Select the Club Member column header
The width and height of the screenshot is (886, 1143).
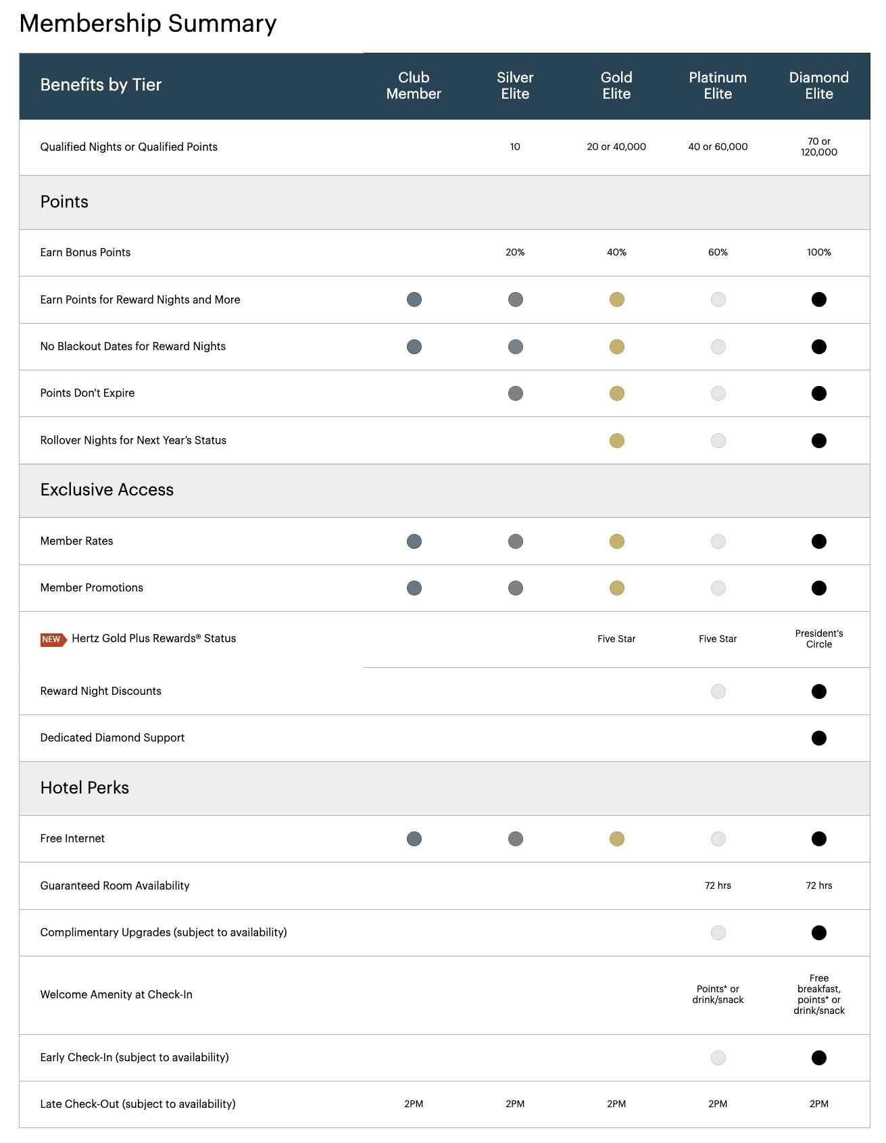414,86
